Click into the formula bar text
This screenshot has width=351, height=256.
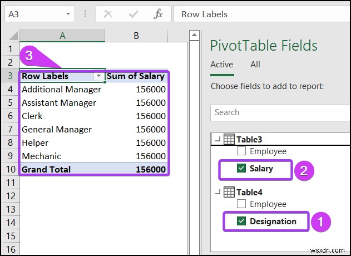(261, 14)
